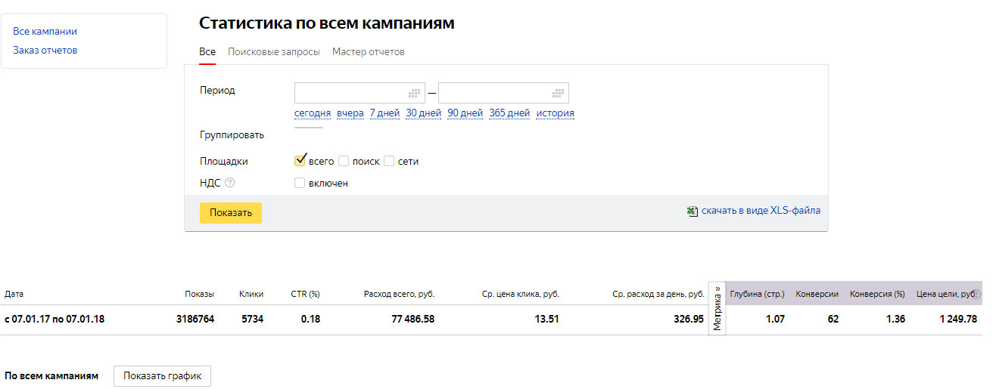Screen dimensions: 993x389
Task: Click the CTR value 0.18
Action: click(310, 320)
